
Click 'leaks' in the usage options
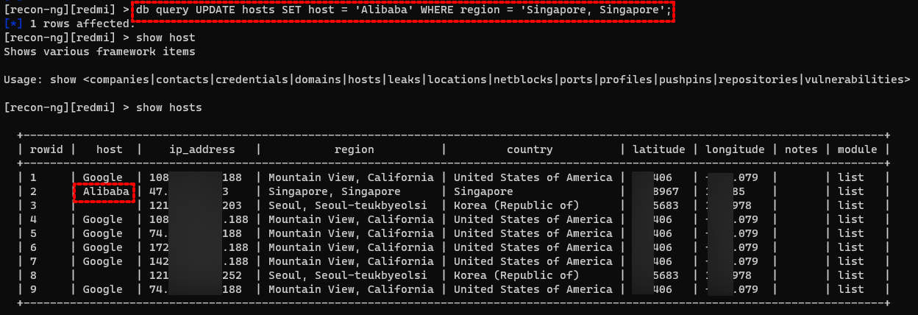pos(404,79)
